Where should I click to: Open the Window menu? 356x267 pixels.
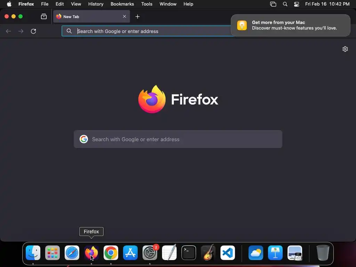[x=168, y=4]
